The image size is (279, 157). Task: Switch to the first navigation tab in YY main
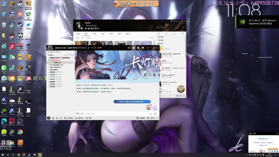coord(78,33)
